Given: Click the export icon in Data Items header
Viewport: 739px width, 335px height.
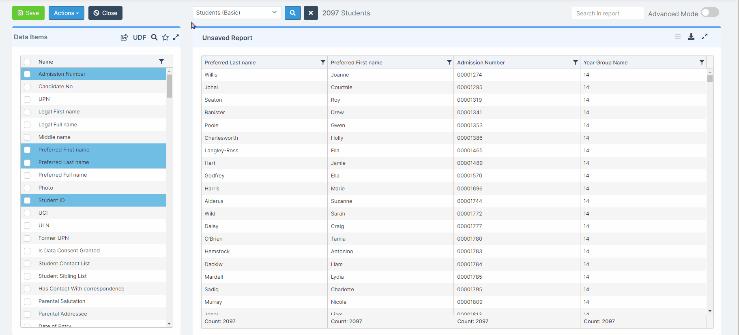Looking at the screenshot, I should (124, 37).
